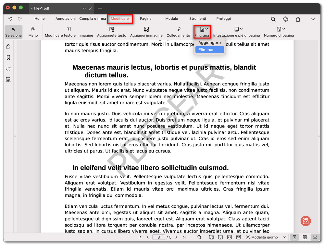
Task: Select the 1:1 actual size view
Action: pos(238,237)
